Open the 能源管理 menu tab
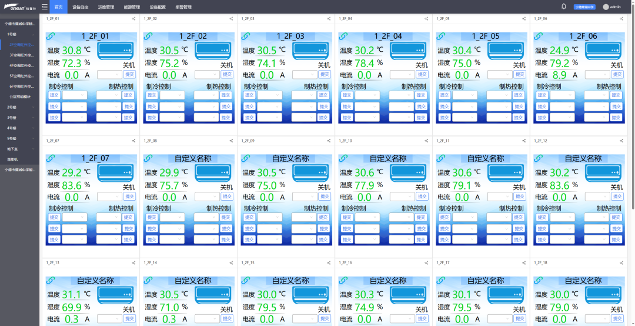Screen dimensions: 635x326 [x=132, y=7]
